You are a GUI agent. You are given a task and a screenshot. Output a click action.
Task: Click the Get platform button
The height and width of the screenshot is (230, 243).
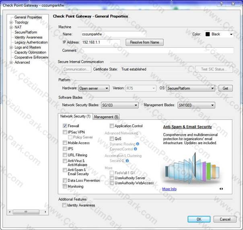click(x=225, y=88)
